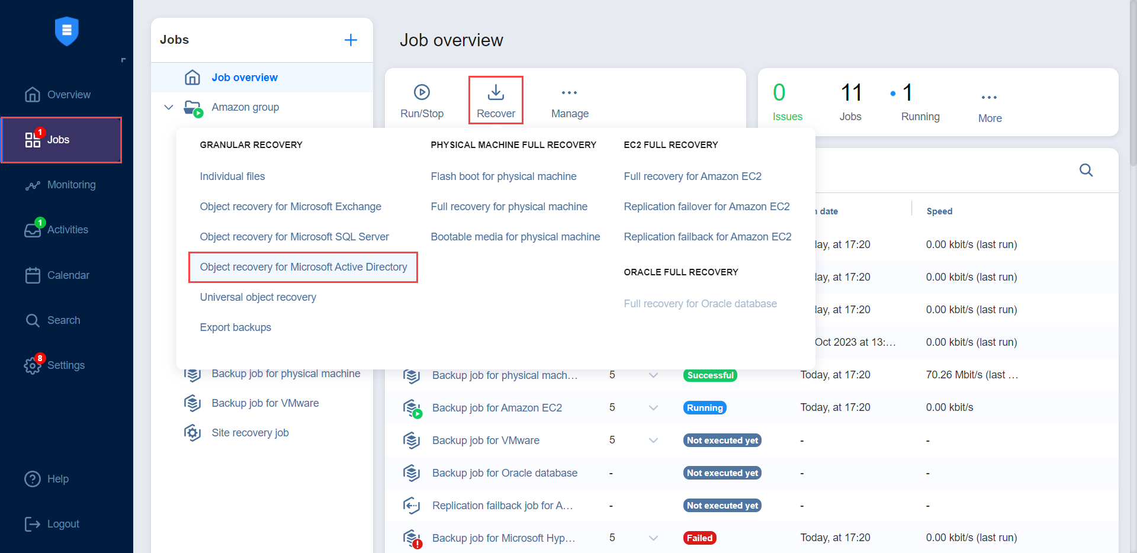This screenshot has height=553, width=1137.
Task: Collapse the sidebar with small corner toggle
Action: pyautogui.click(x=123, y=60)
